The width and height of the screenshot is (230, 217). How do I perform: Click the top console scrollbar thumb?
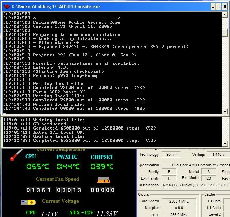coord(225,33)
